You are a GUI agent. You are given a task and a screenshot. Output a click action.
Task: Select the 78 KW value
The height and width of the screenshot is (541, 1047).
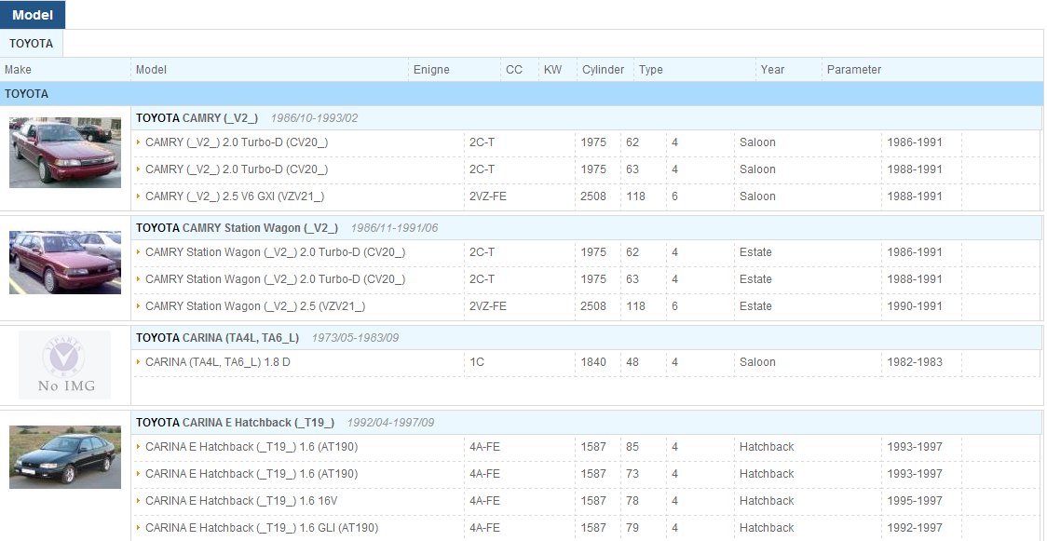(x=632, y=501)
